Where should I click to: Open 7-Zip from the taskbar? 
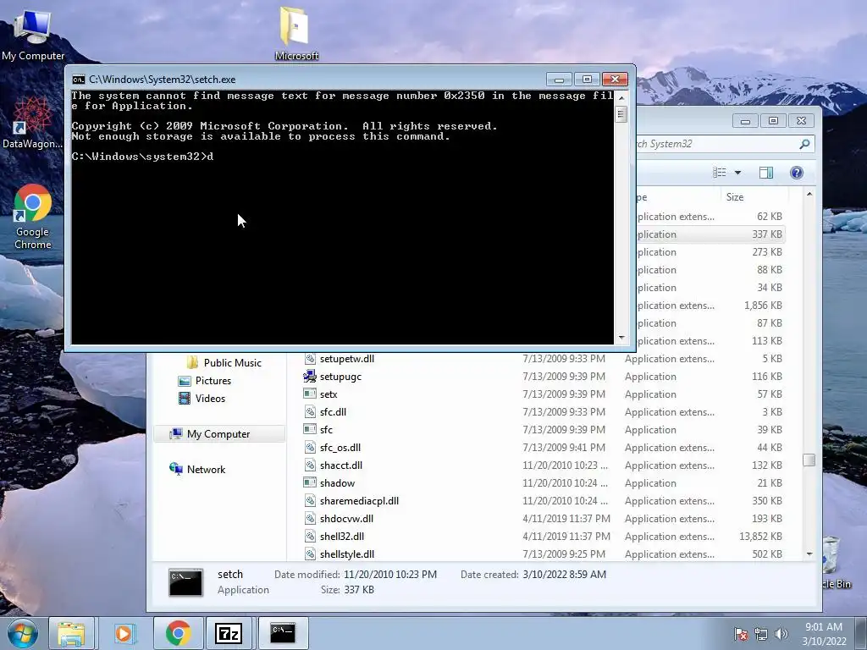[229, 633]
